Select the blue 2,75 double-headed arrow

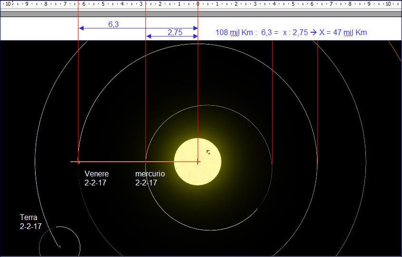tap(172, 37)
